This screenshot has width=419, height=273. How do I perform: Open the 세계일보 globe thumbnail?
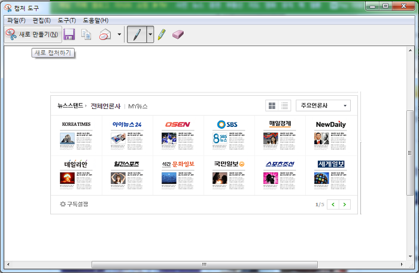(x=321, y=178)
